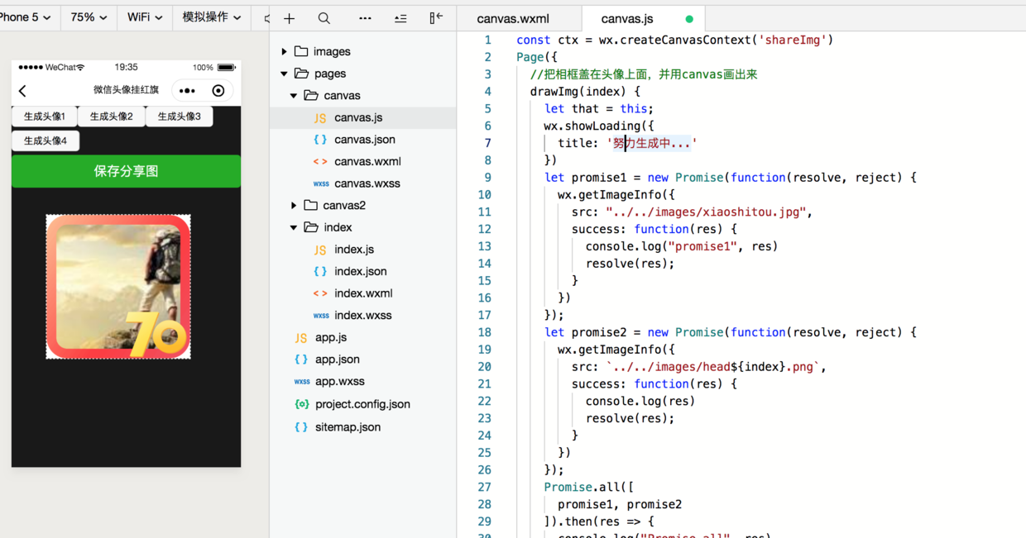1026x538 pixels.
Task: Collapse the pages folder arrow
Action: (x=285, y=74)
